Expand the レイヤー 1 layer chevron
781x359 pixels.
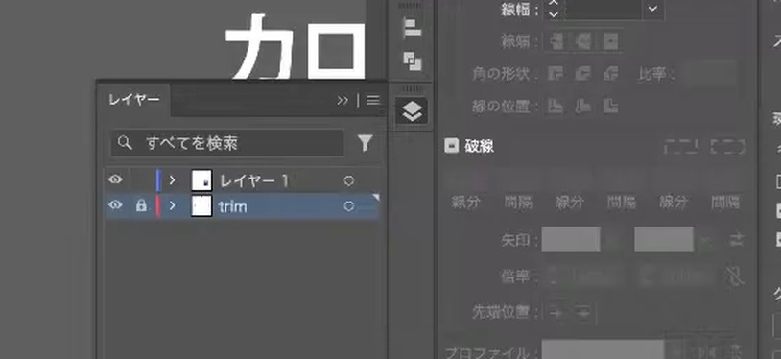coord(173,180)
